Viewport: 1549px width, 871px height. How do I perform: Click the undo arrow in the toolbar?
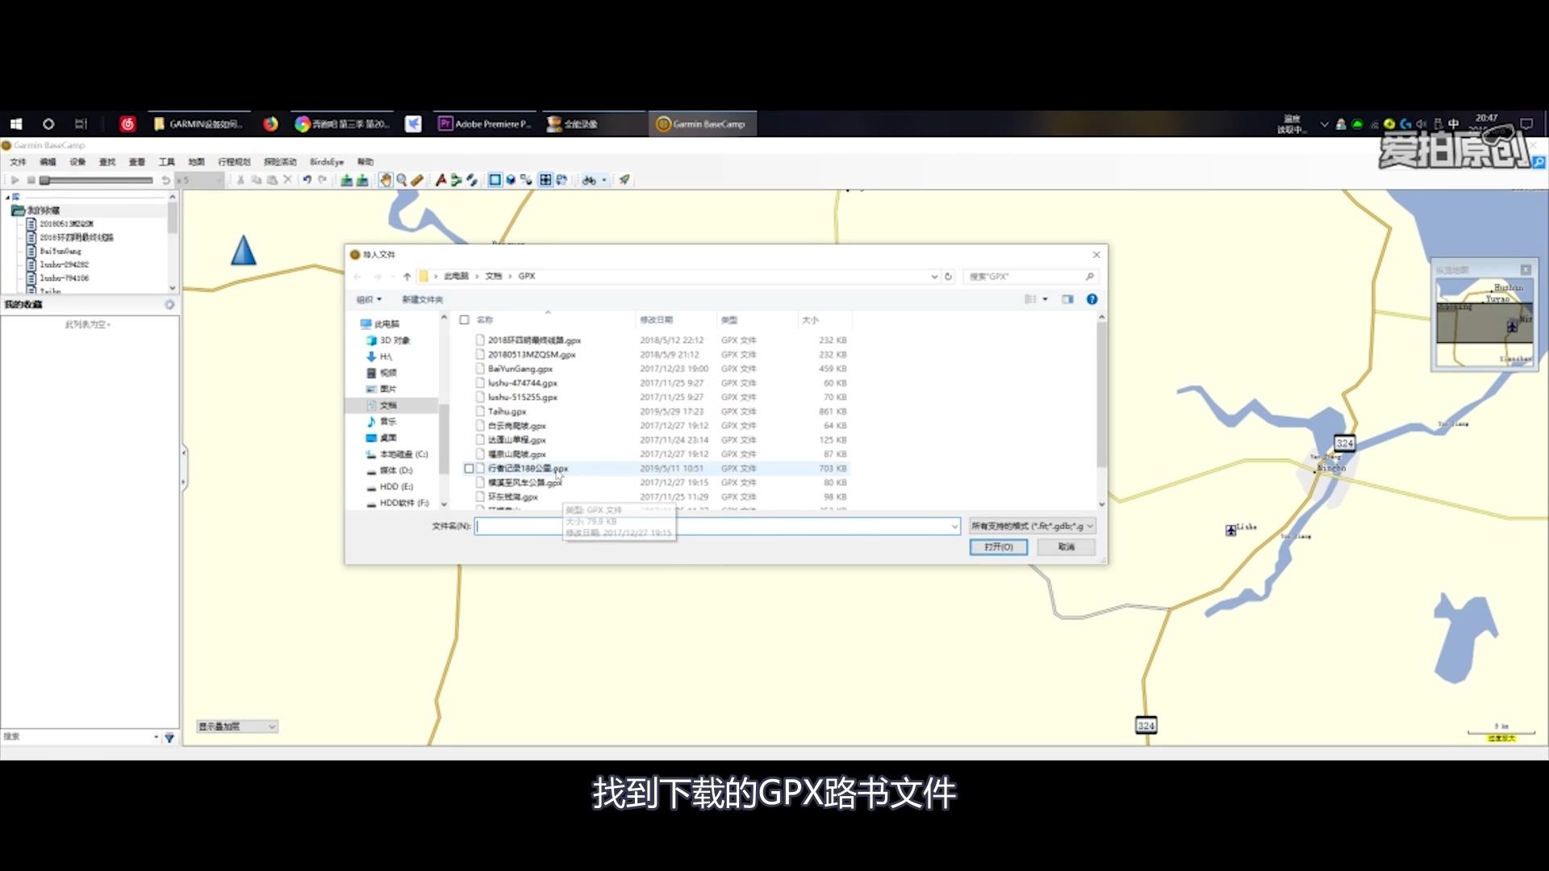point(307,179)
